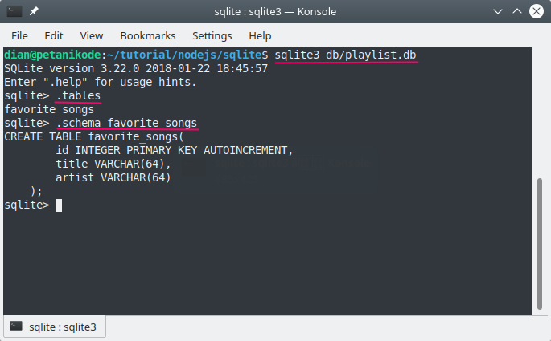The height and width of the screenshot is (341, 551).
Task: Click the 'sqlite3 db/playlist.db' command text
Action: (x=345, y=55)
